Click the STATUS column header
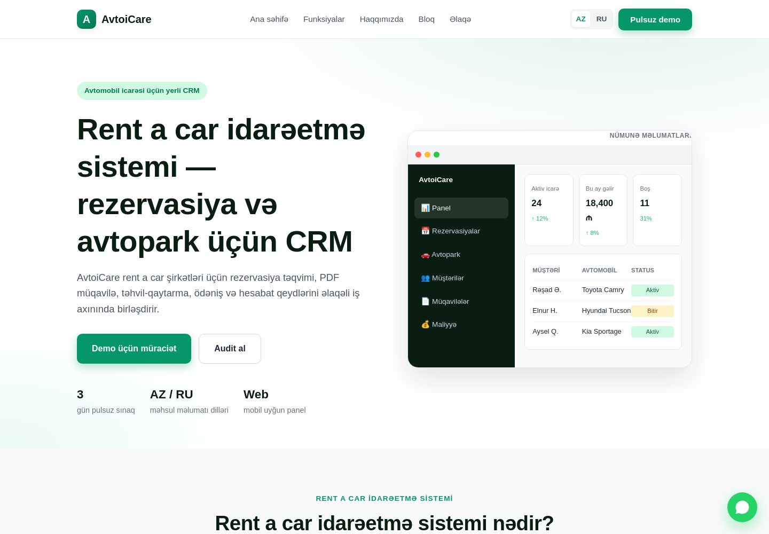 click(642, 270)
